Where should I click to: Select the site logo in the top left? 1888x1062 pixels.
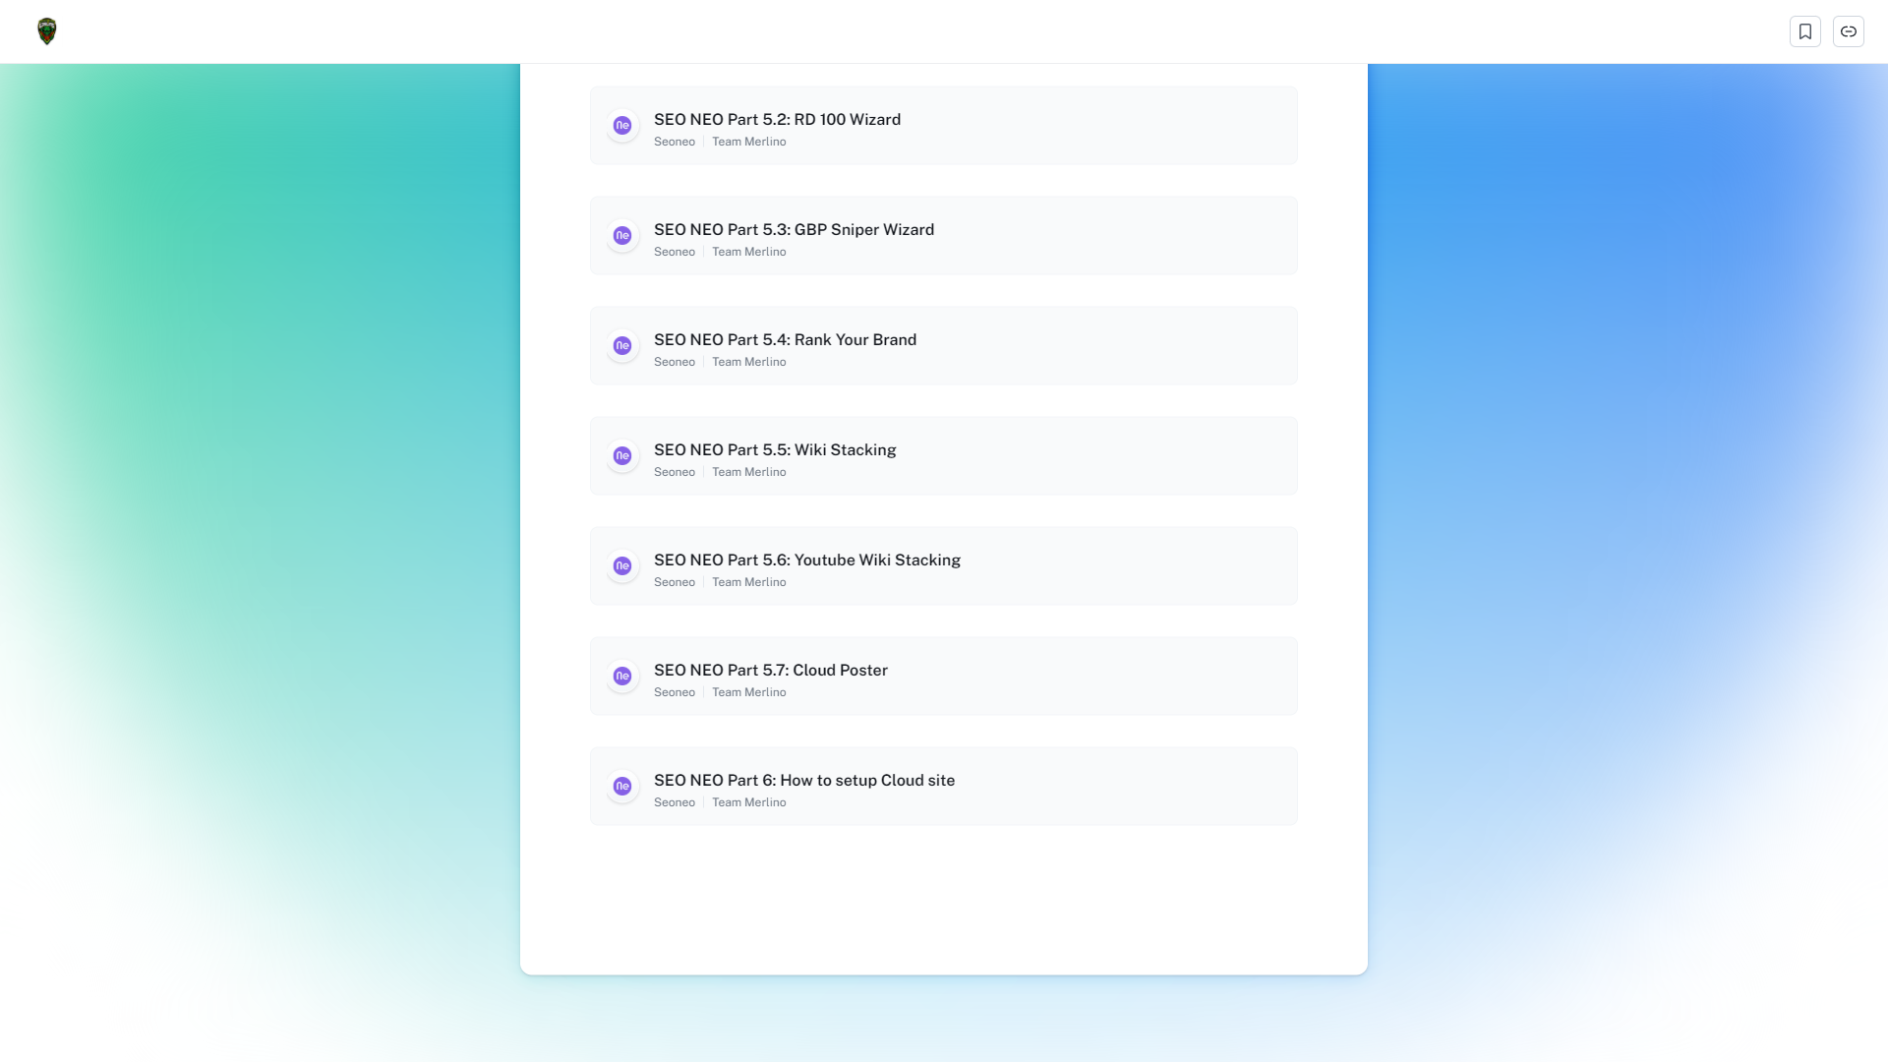coord(45,30)
